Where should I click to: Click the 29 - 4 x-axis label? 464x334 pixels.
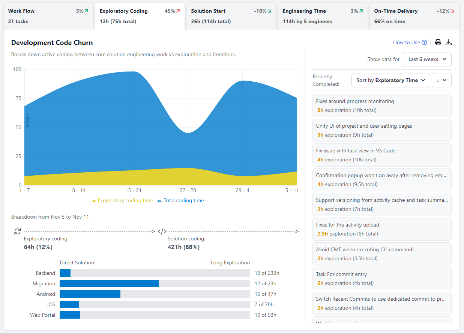243,190
